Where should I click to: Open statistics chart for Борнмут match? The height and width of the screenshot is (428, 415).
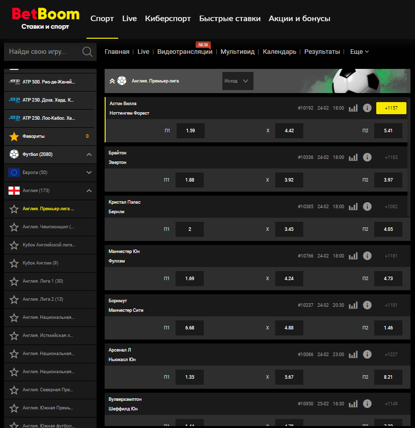click(353, 305)
